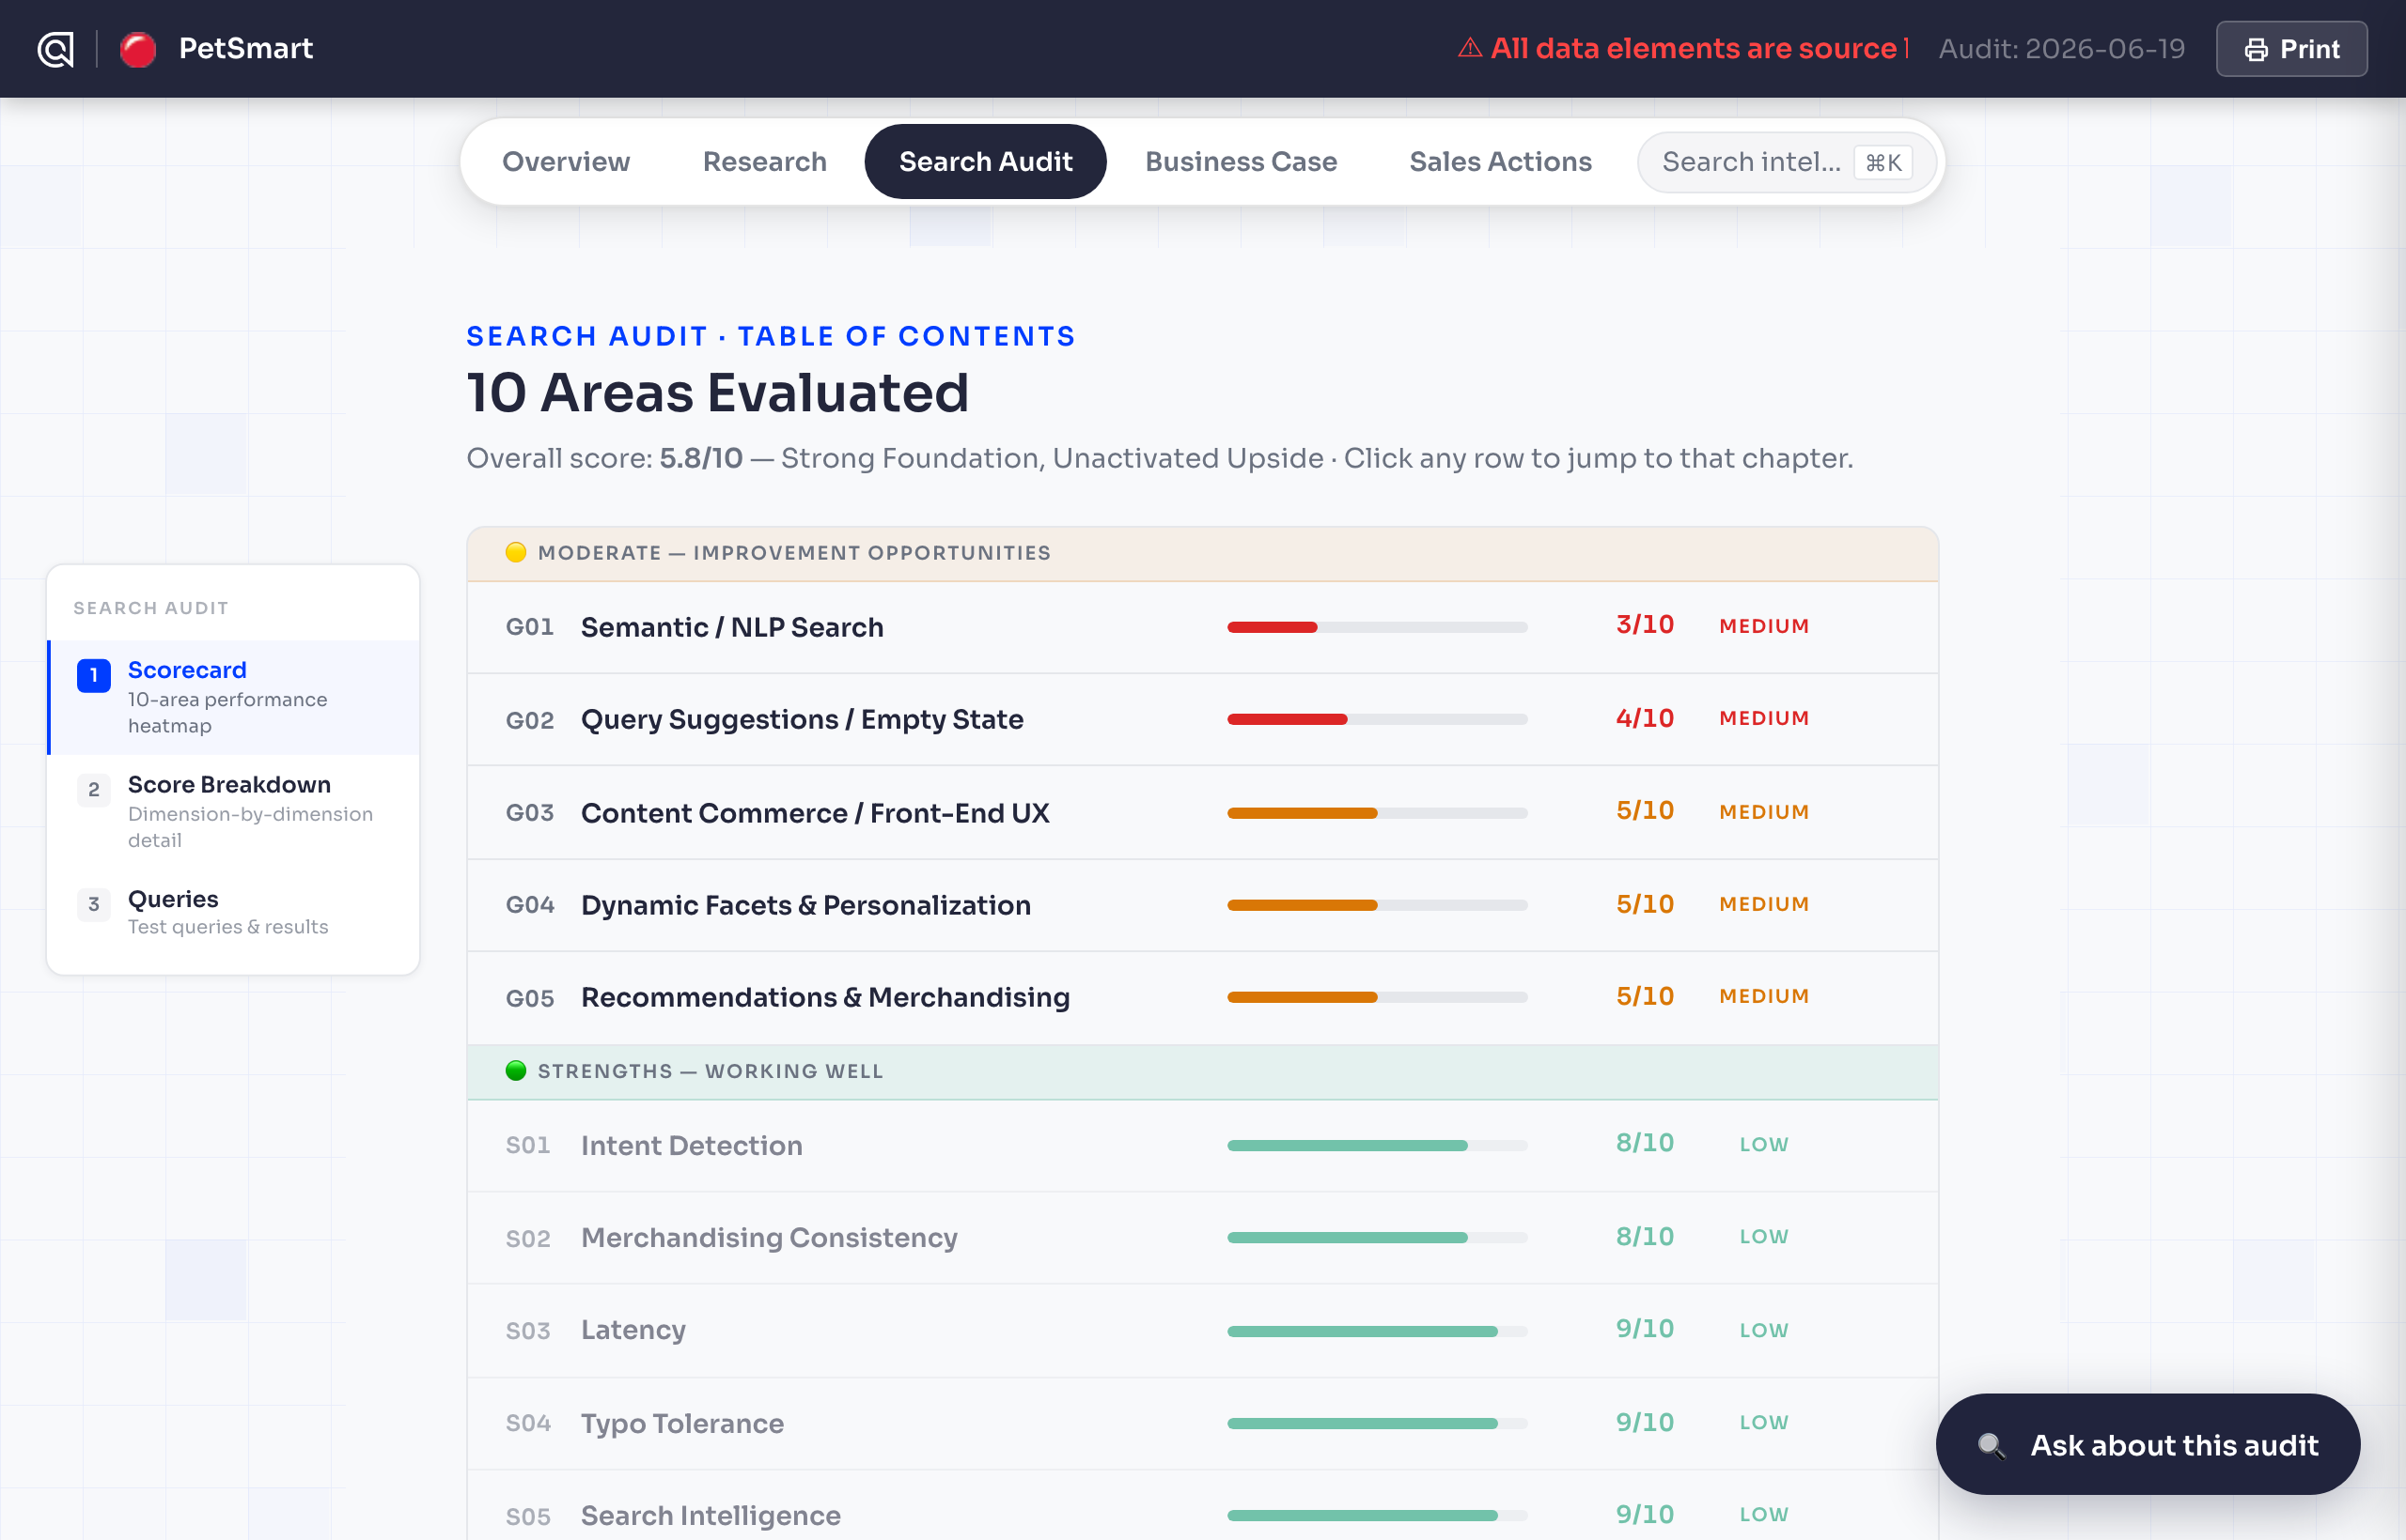Viewport: 2406px width, 1540px height.
Task: Switch to the Research tab
Action: coord(765,161)
